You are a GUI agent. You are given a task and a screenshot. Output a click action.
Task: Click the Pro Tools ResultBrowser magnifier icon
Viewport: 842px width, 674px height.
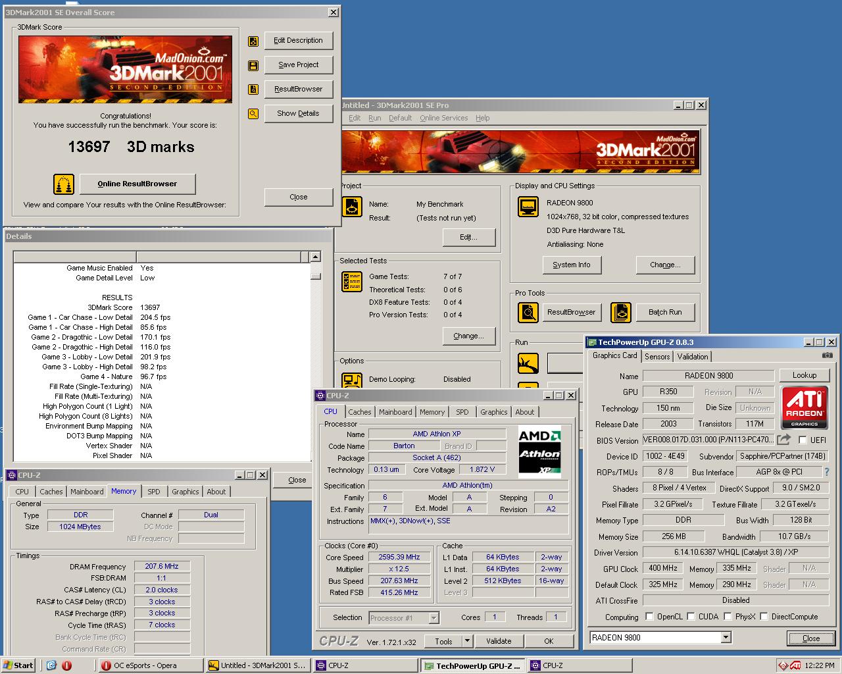(x=528, y=313)
